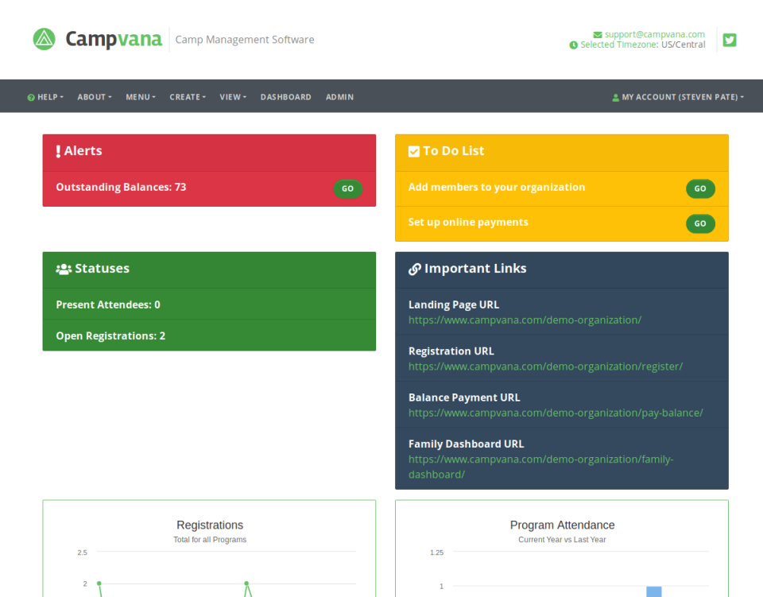Viewport: 763px width, 597px height.
Task: Click the clock icon beside Selected Timezone
Action: click(574, 45)
